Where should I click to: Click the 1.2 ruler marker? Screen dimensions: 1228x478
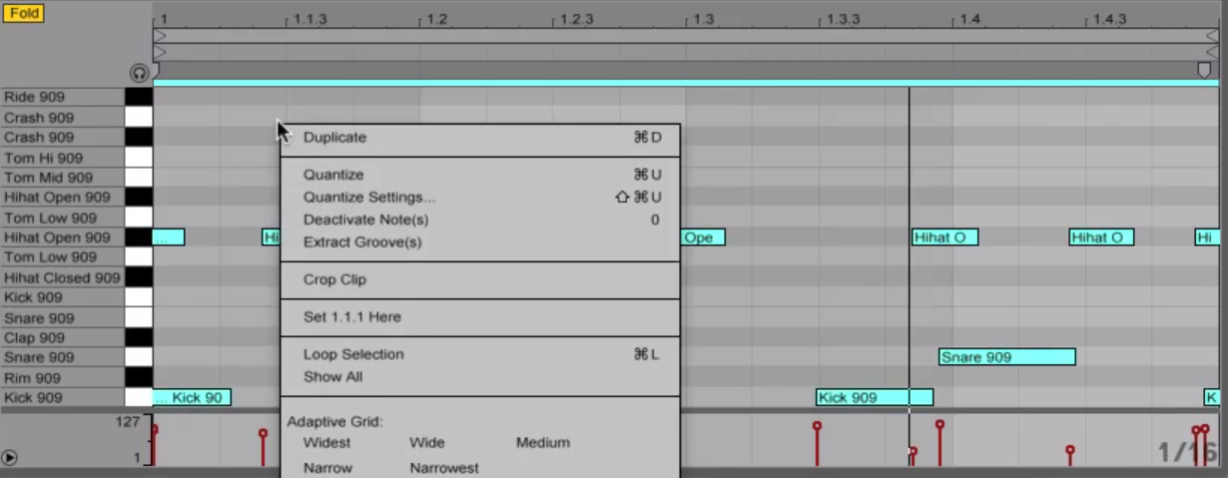[436, 19]
